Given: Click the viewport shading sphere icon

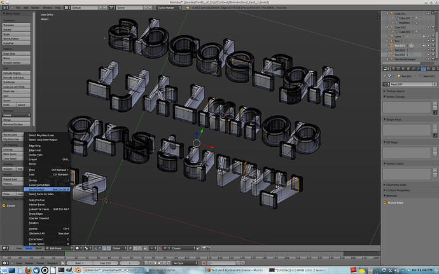Looking at the screenshot, I should point(78,248).
